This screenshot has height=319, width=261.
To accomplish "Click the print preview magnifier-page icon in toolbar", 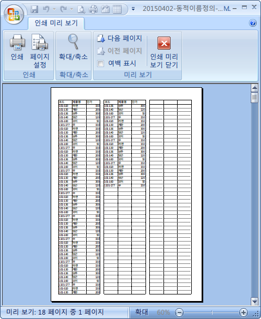I will click(x=81, y=9).
